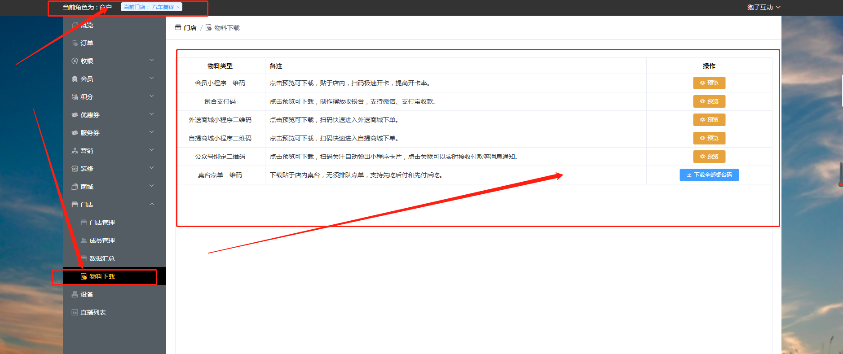The height and width of the screenshot is (354, 843).
Task: Click the 聚合支付码 cell text
Action: [x=220, y=101]
